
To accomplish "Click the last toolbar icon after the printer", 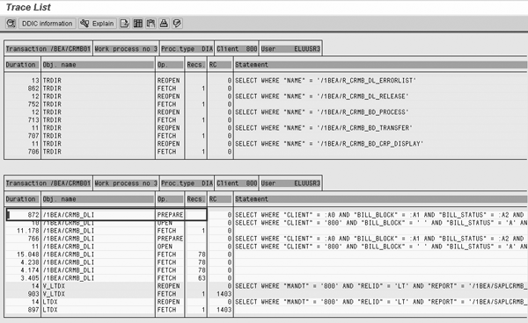I will (x=177, y=24).
